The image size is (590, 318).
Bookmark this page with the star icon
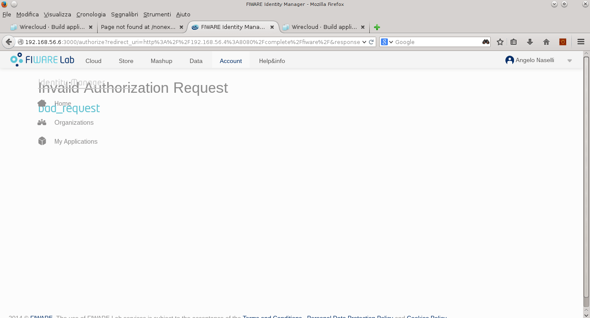(500, 42)
